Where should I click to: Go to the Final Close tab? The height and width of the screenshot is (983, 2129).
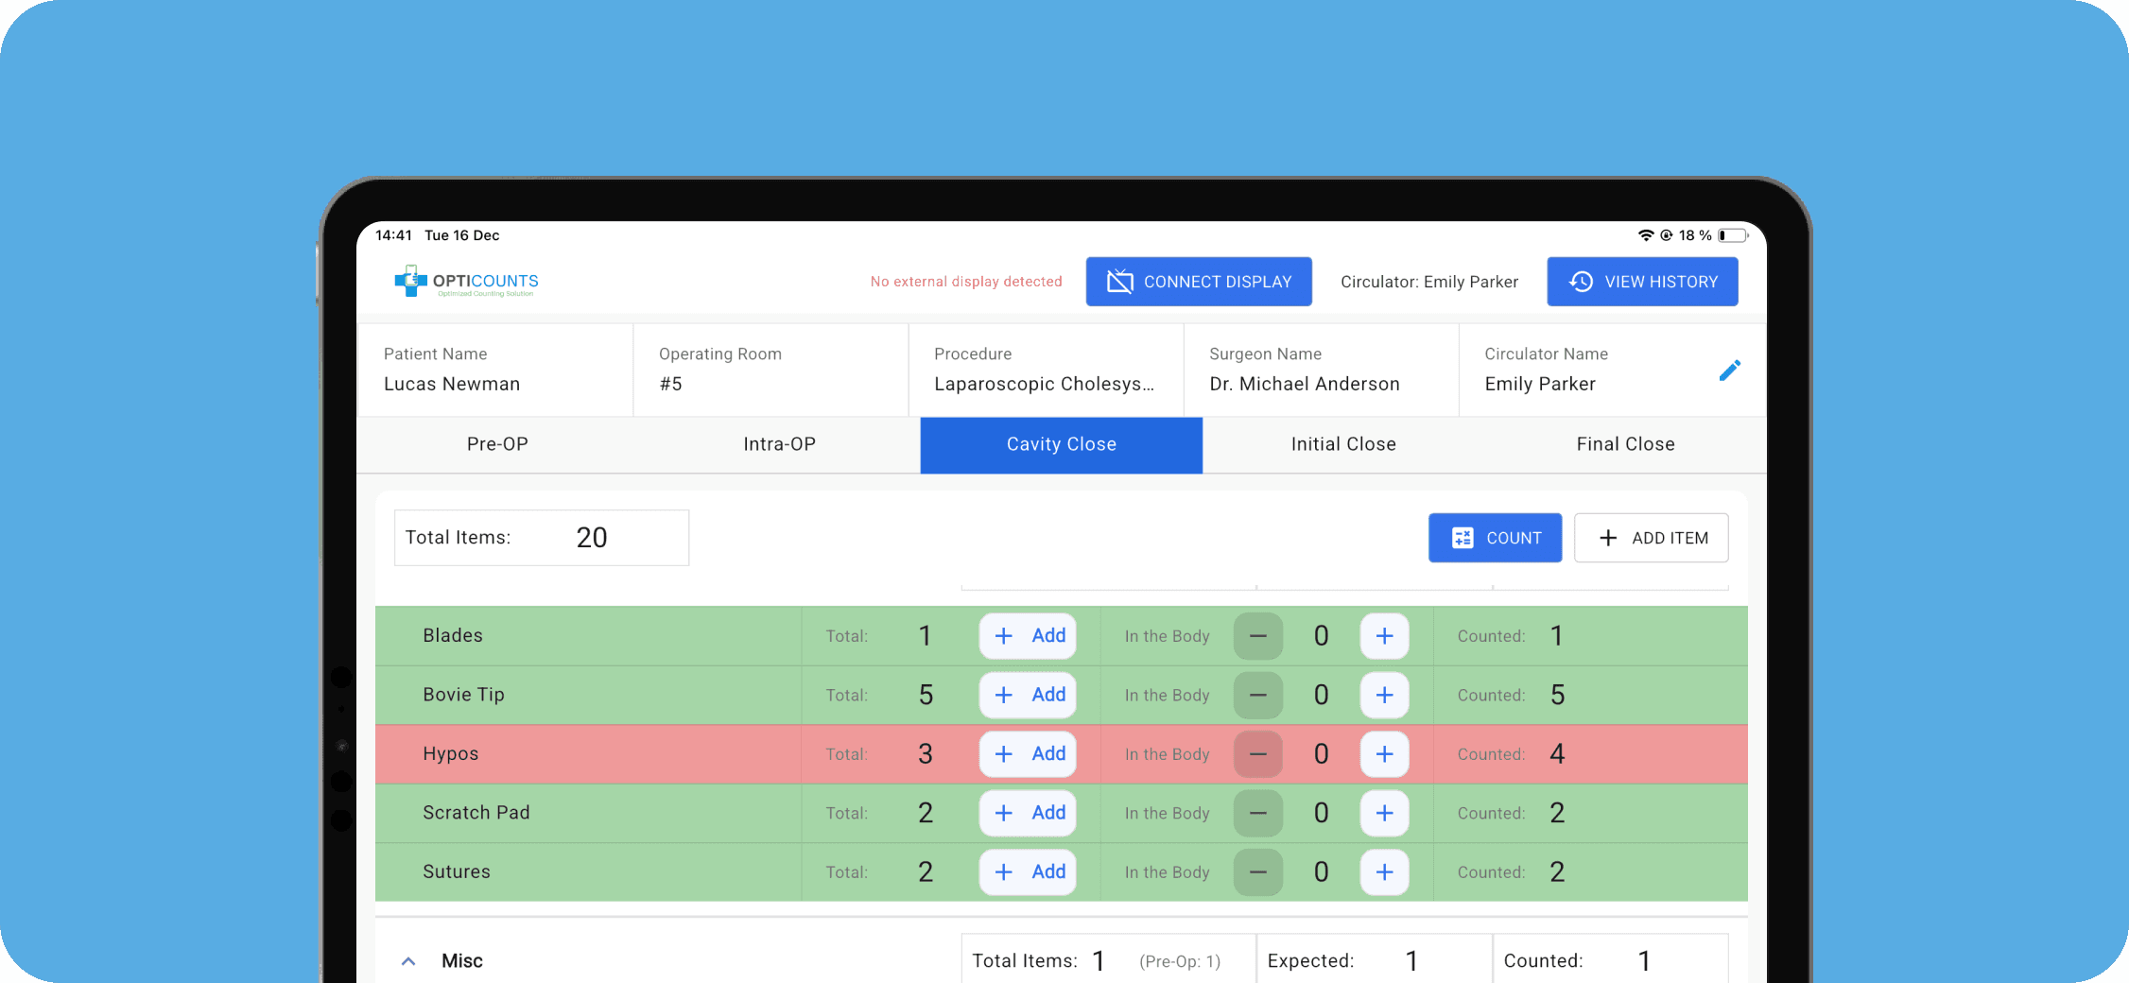click(x=1624, y=444)
